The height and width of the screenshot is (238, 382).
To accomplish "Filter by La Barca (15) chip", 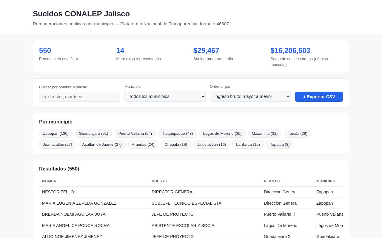I will pos(248,144).
